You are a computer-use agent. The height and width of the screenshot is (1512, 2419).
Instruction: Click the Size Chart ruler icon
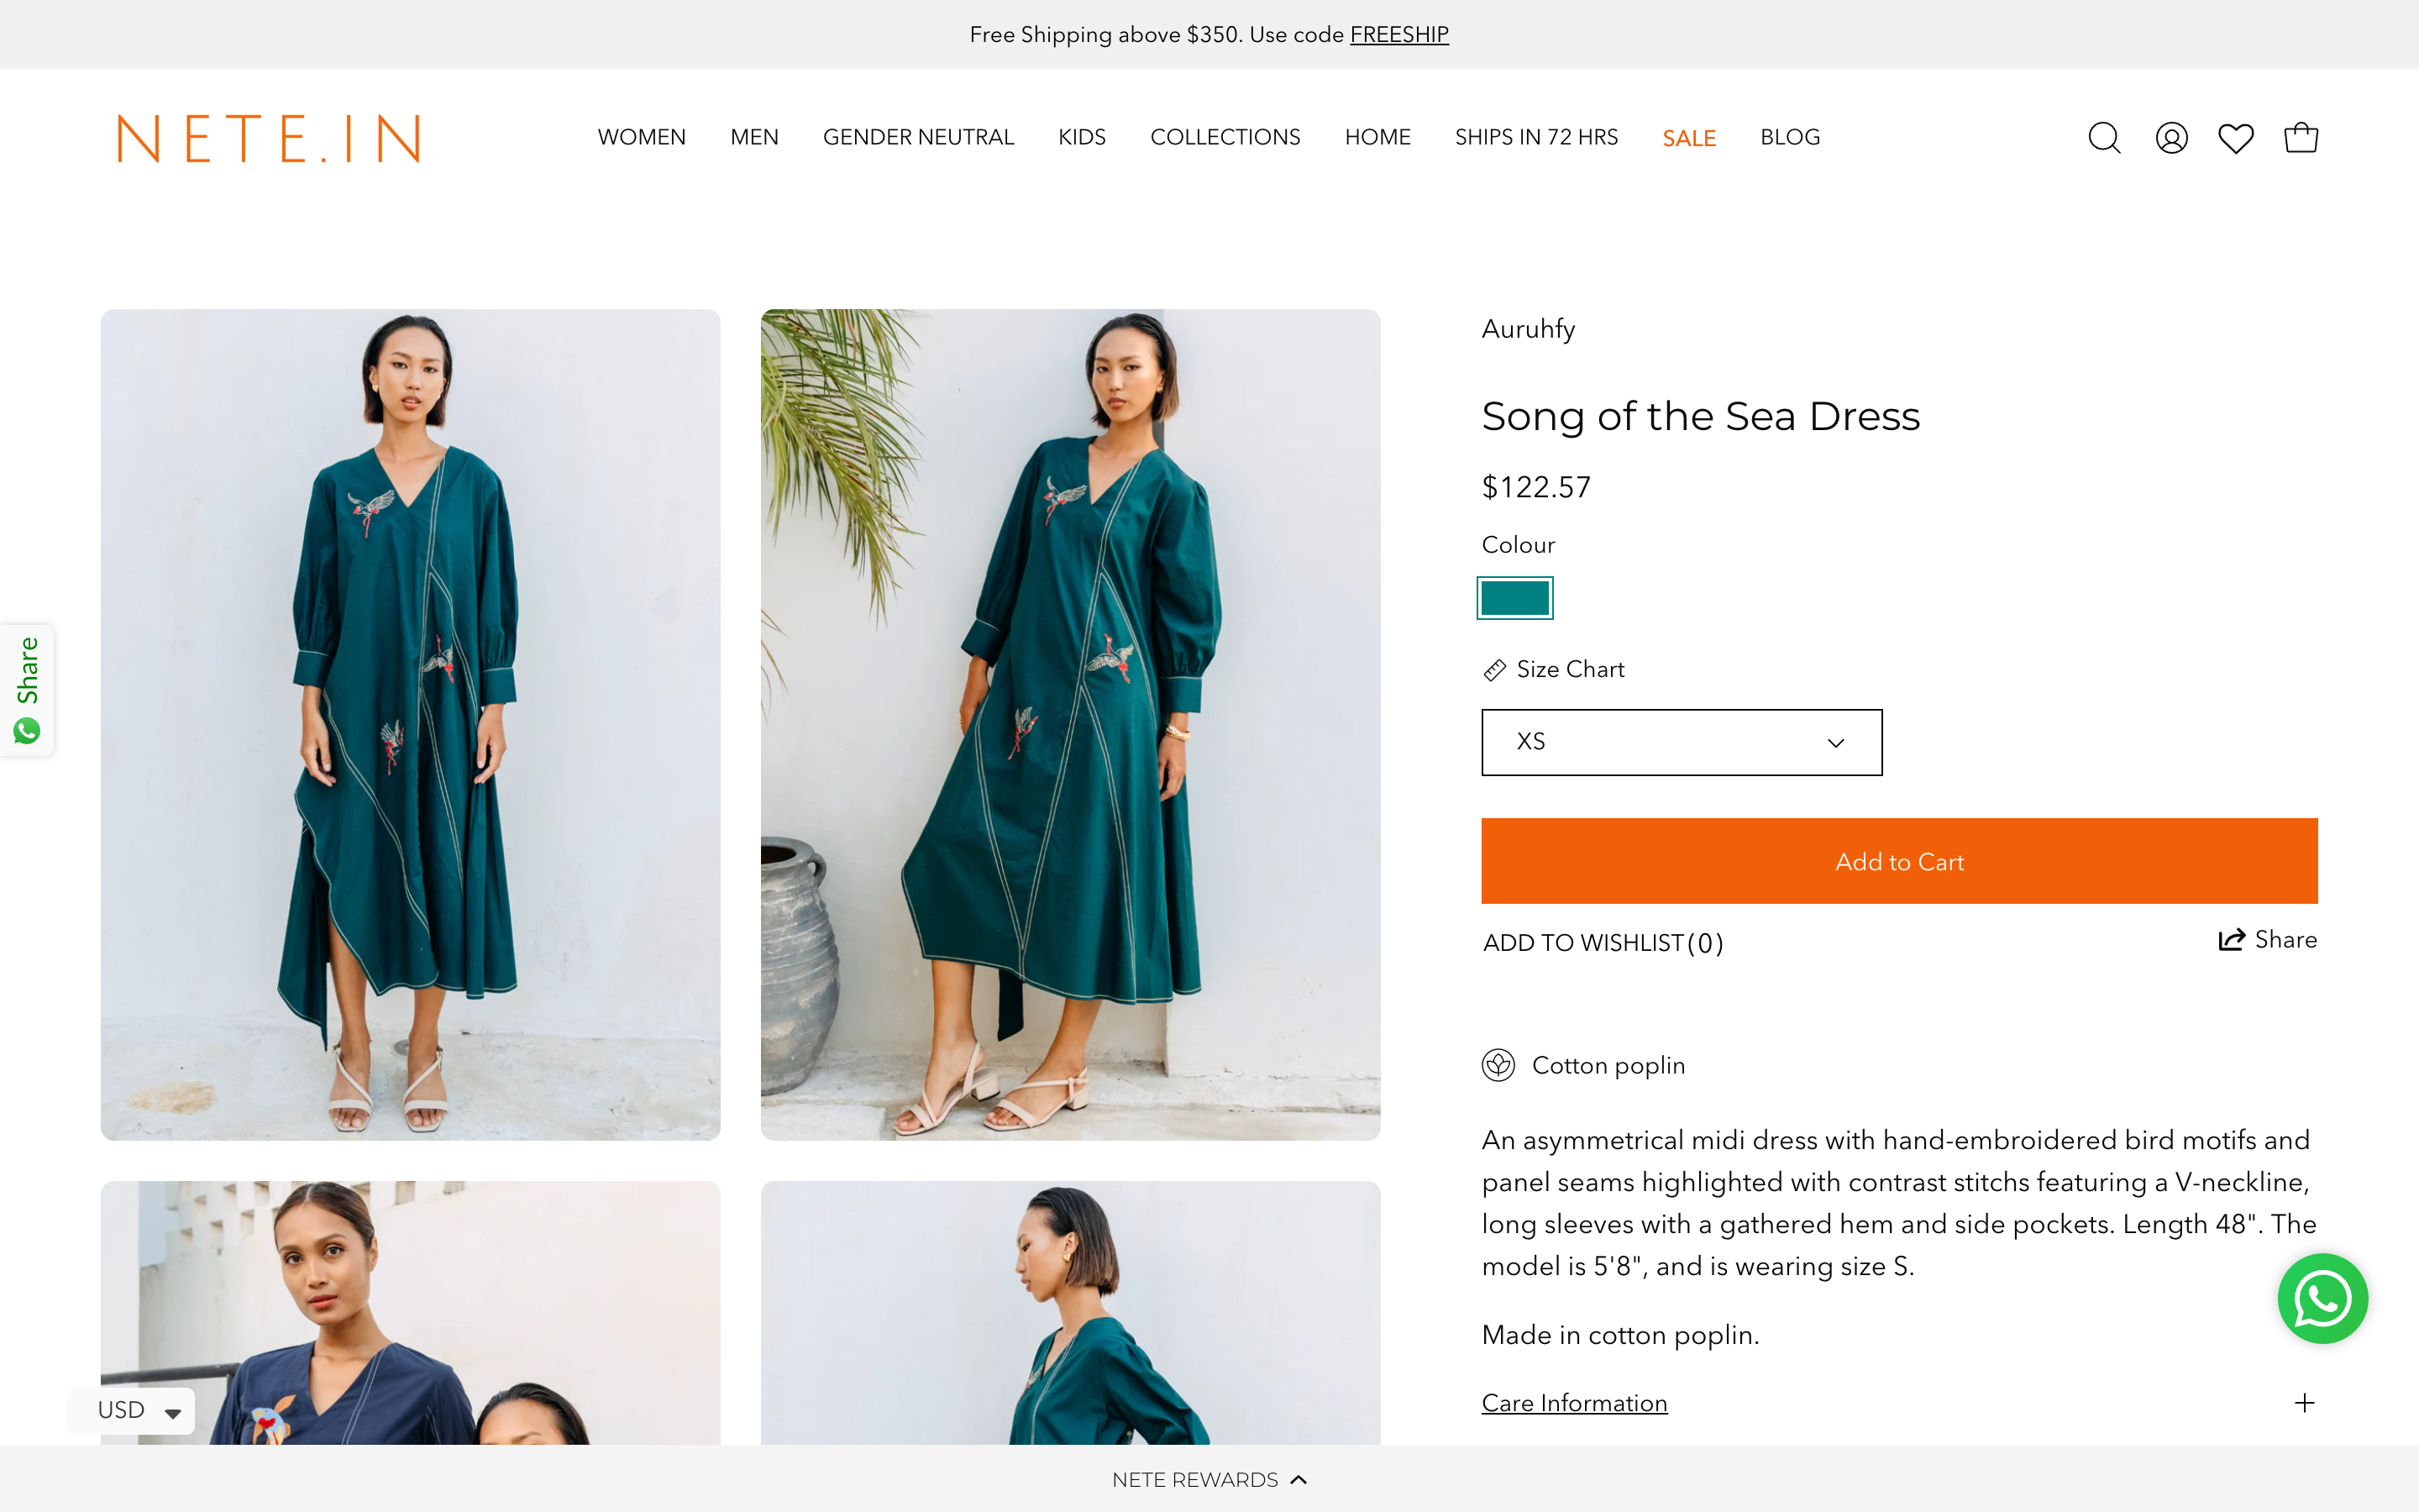[1497, 669]
